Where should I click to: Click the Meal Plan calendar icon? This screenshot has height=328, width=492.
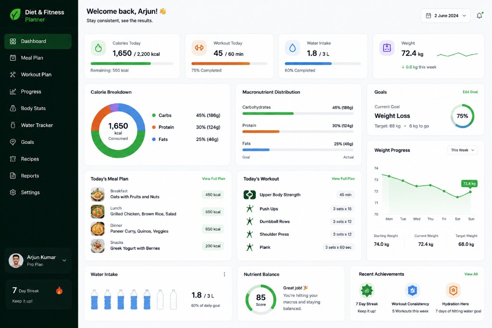point(13,58)
